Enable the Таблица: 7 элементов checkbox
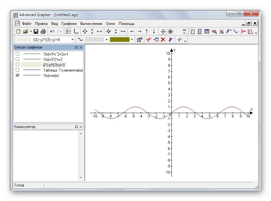This screenshot has height=201, width=271. (17, 70)
